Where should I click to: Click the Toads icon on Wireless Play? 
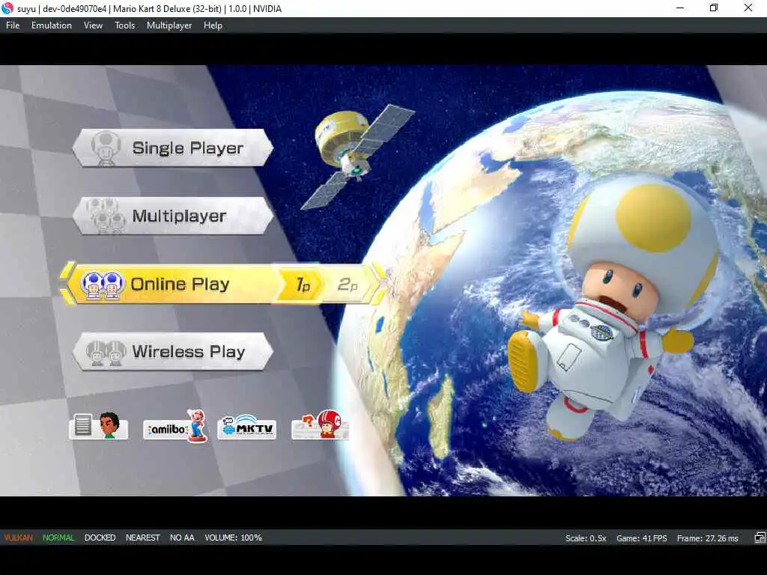coord(106,353)
